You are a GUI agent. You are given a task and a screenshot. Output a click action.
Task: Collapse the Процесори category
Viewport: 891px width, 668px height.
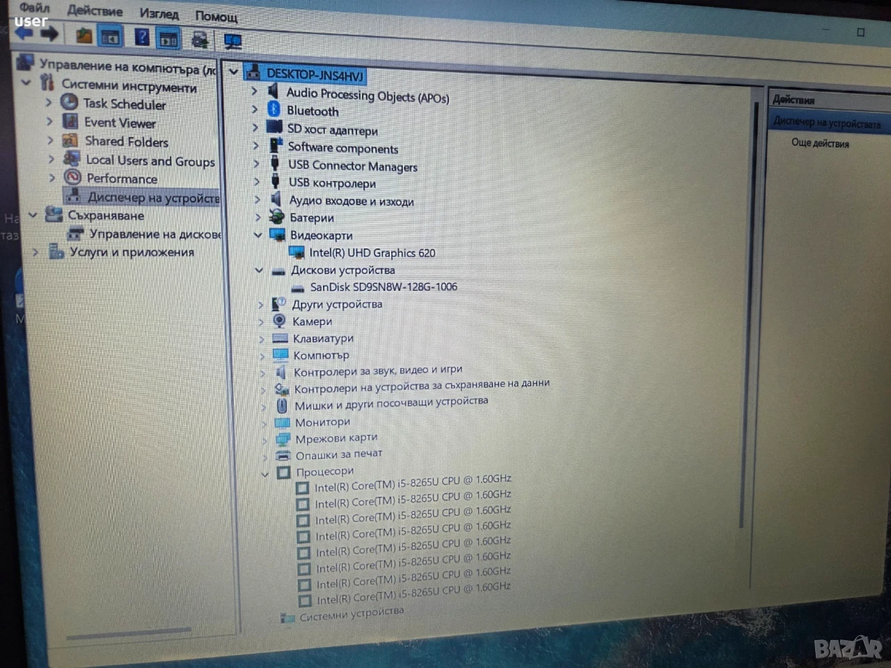(x=265, y=473)
